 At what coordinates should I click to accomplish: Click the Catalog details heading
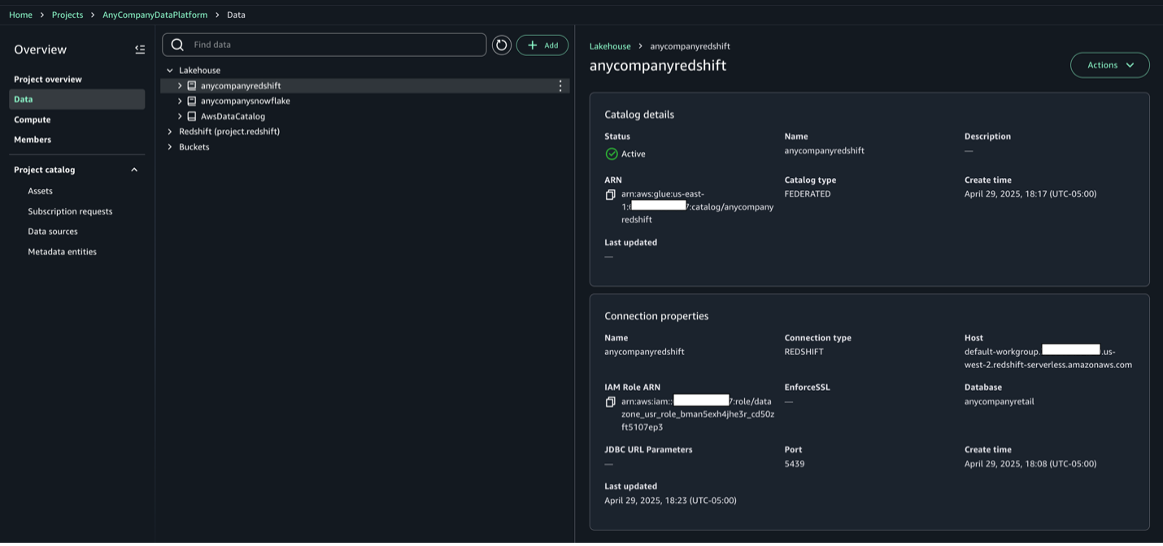click(x=639, y=115)
